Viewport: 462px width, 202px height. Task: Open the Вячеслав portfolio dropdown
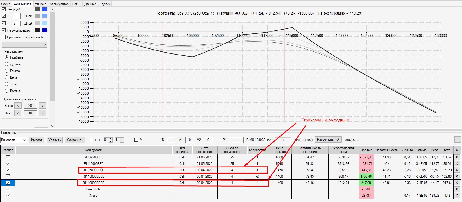pyautogui.click(x=14, y=140)
